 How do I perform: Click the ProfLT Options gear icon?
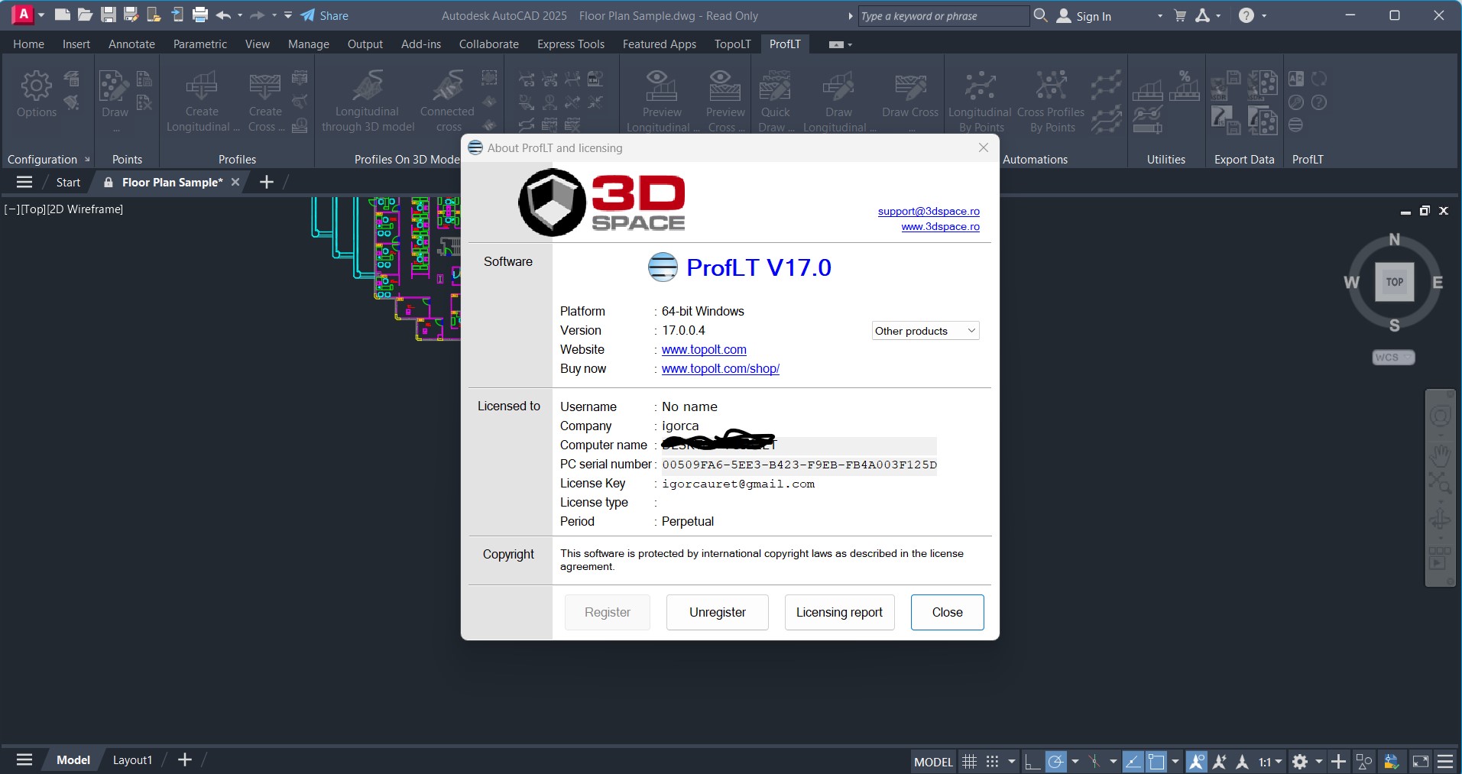click(37, 95)
